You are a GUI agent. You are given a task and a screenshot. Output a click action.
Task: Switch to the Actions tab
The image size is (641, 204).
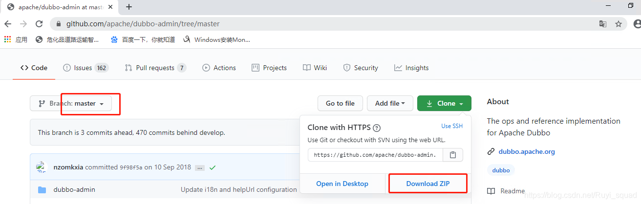[x=219, y=68]
